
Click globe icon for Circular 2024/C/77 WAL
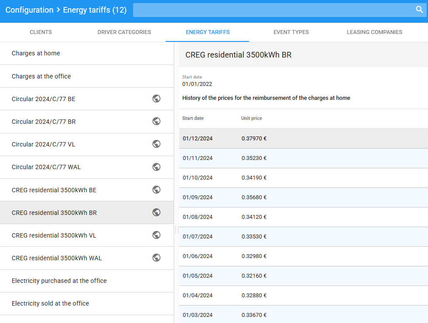(x=156, y=167)
